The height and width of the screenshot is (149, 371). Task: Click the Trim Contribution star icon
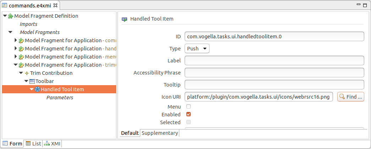pyautogui.click(x=27, y=73)
